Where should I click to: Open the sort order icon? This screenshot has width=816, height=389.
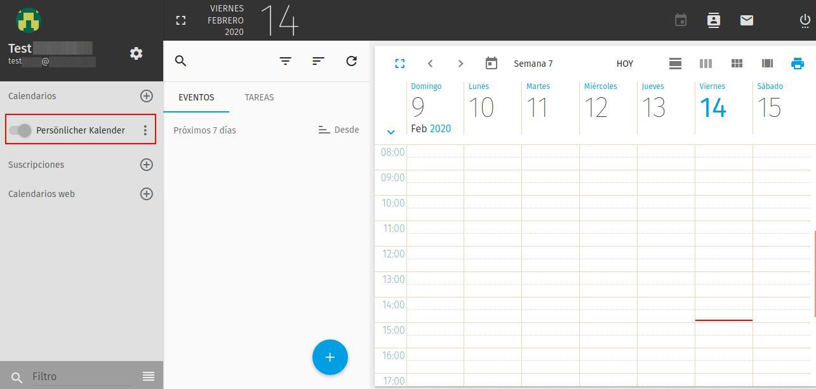coord(318,61)
